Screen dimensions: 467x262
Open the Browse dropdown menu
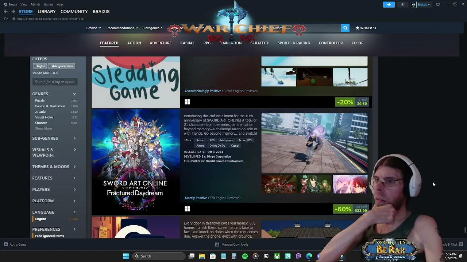93,28
